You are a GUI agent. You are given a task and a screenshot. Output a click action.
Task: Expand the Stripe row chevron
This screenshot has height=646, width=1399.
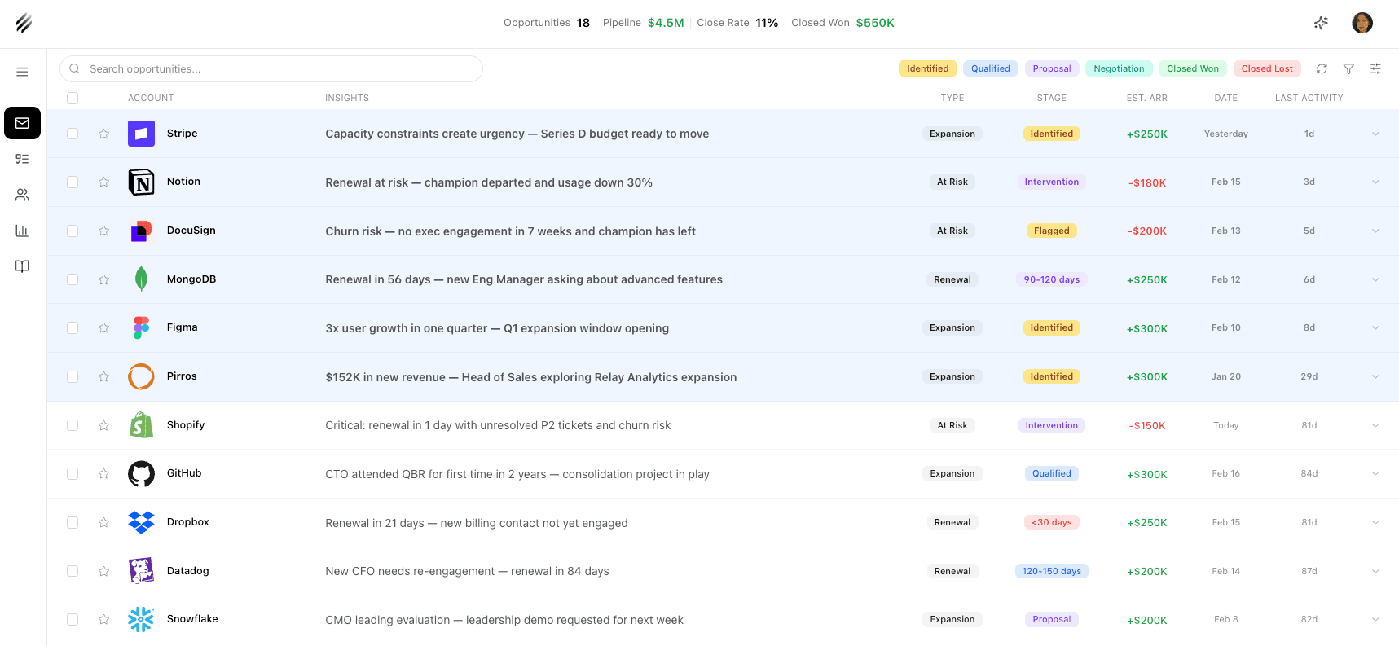(x=1375, y=134)
